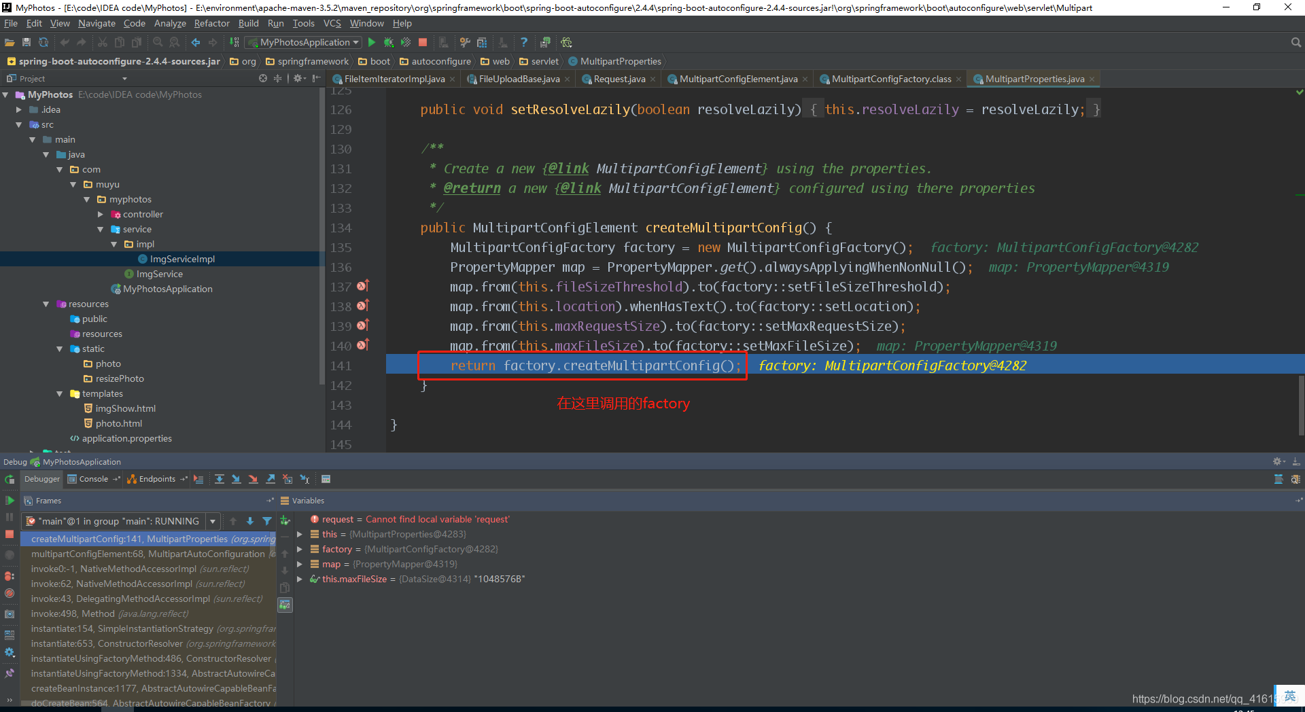Screen dimensions: 1305x712
Task: Open Project Structure toolbar icon
Action: (x=482, y=42)
